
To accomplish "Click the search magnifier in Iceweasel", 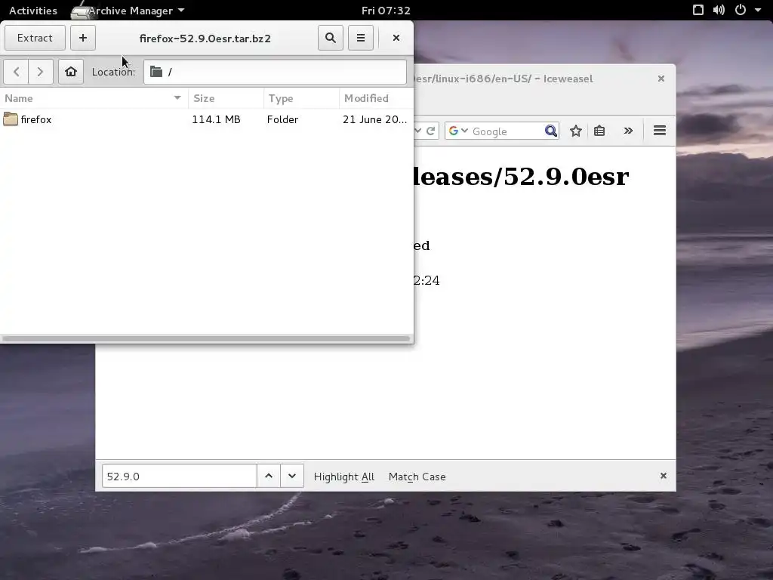I will [550, 131].
